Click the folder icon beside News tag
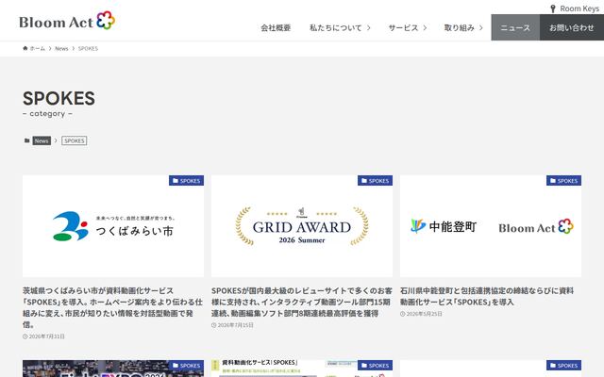604x377 pixels. pos(27,140)
